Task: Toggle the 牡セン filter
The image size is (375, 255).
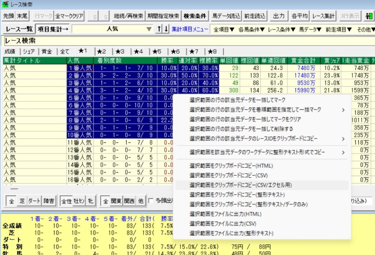Action: (x=79, y=201)
